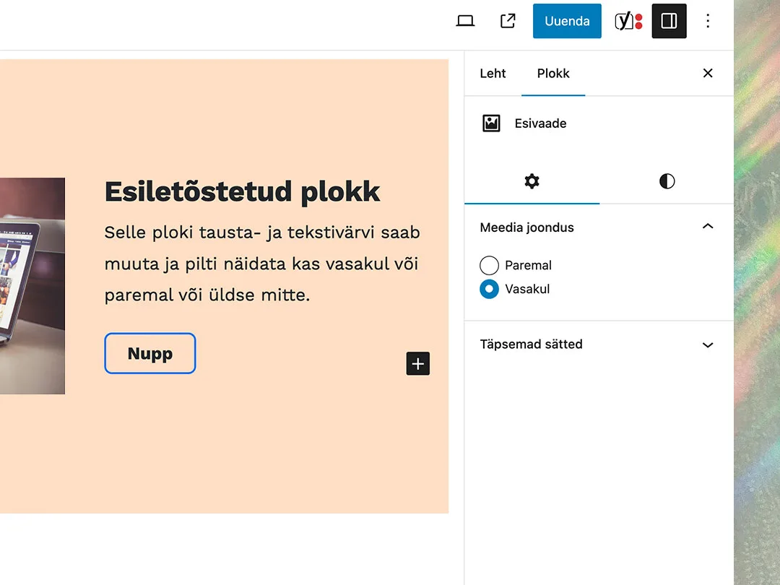The image size is (780, 585).
Task: Open page in new tab icon
Action: tap(508, 21)
